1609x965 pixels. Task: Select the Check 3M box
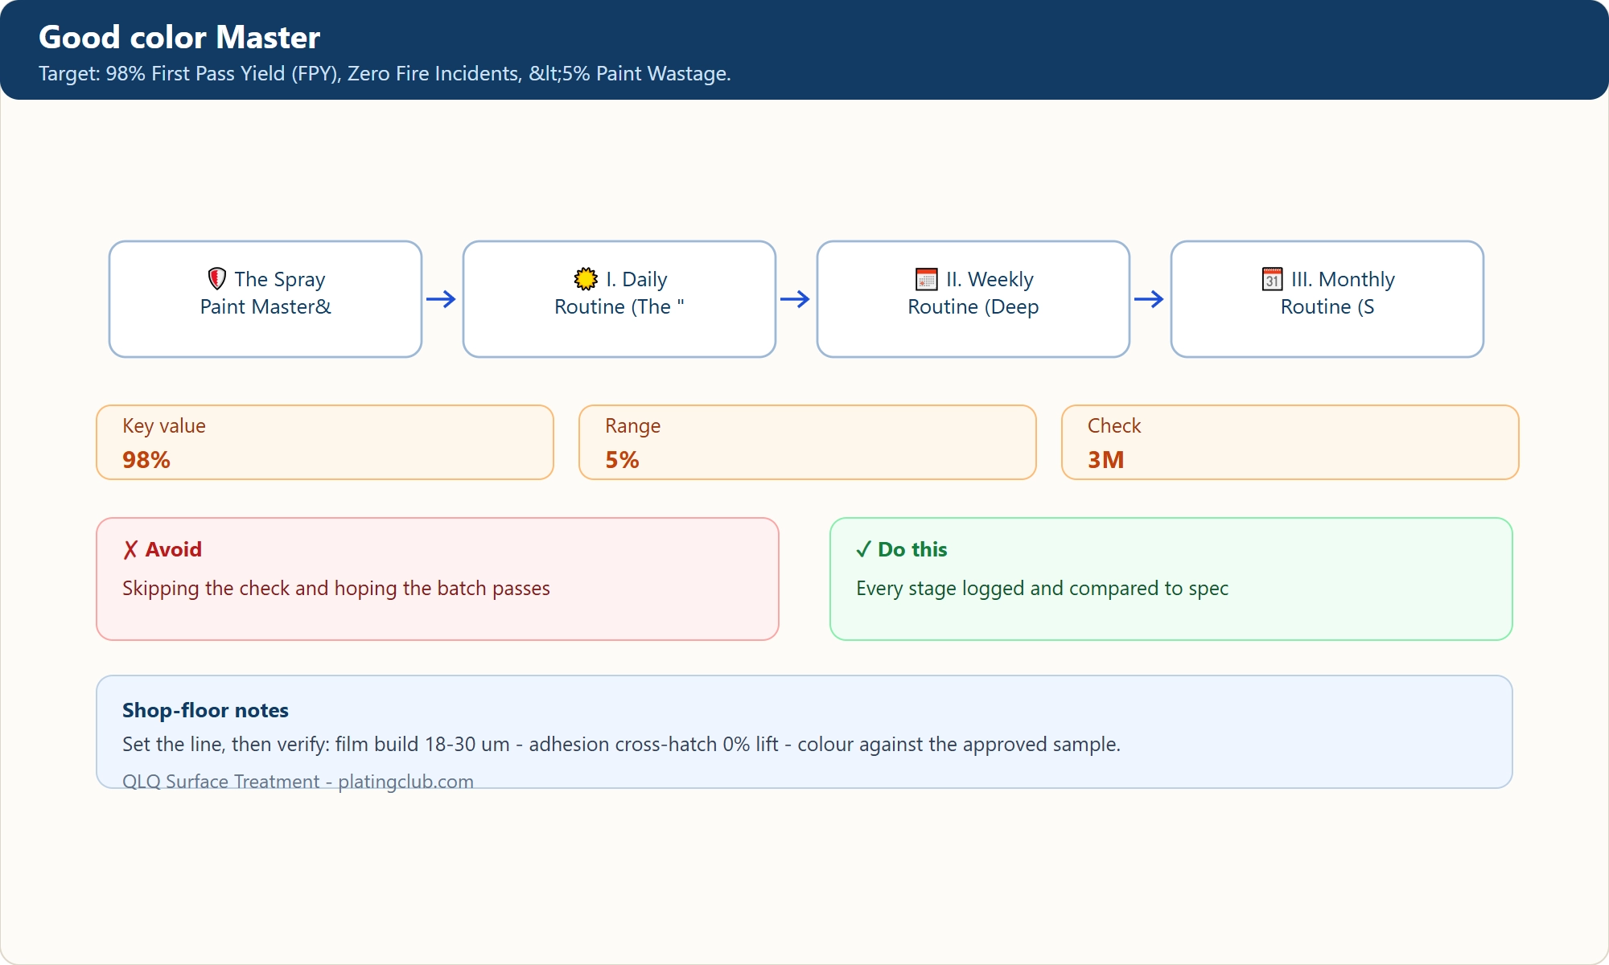tap(1290, 442)
